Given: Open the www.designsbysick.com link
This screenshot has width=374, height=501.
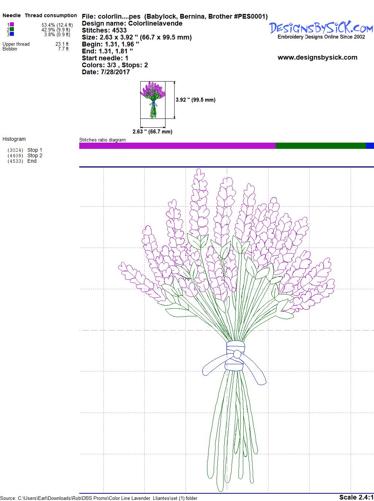Looking at the screenshot, I should click(317, 57).
